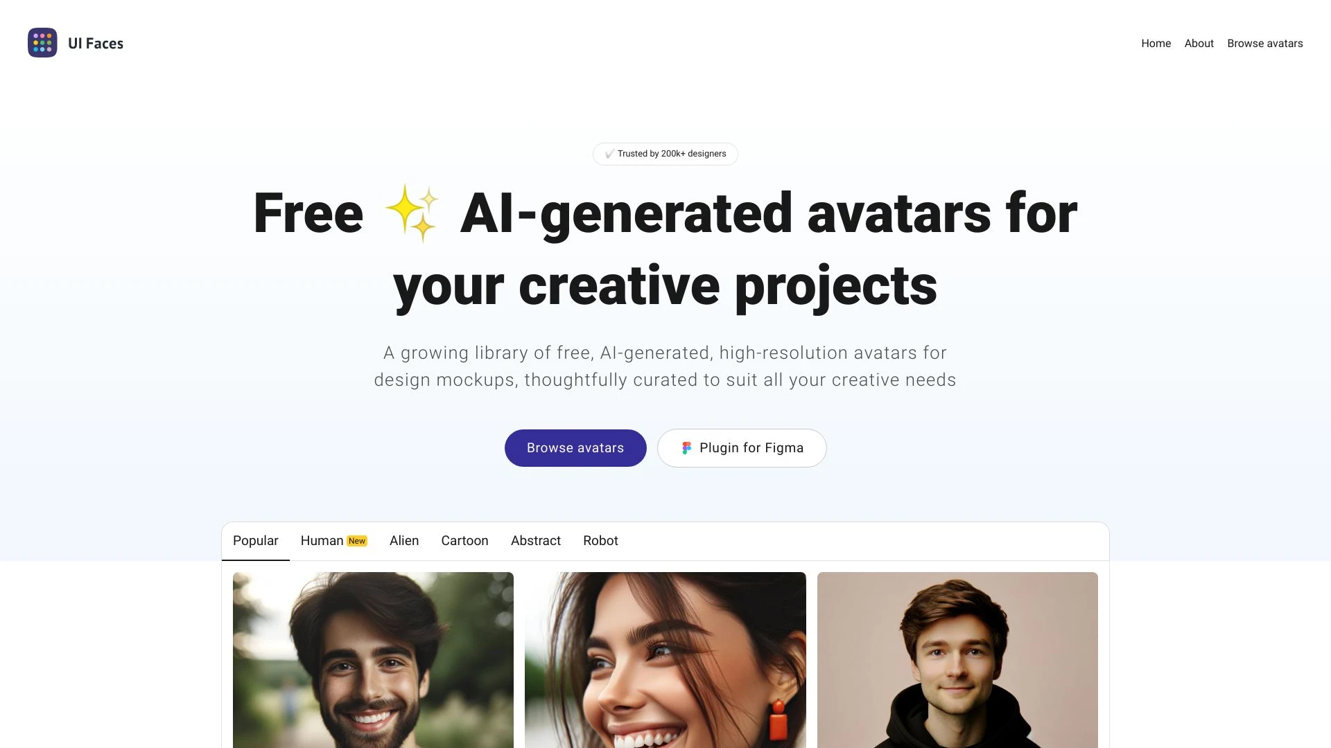This screenshot has width=1331, height=748.
Task: Click Browse avatars navigation link
Action: [1265, 43]
